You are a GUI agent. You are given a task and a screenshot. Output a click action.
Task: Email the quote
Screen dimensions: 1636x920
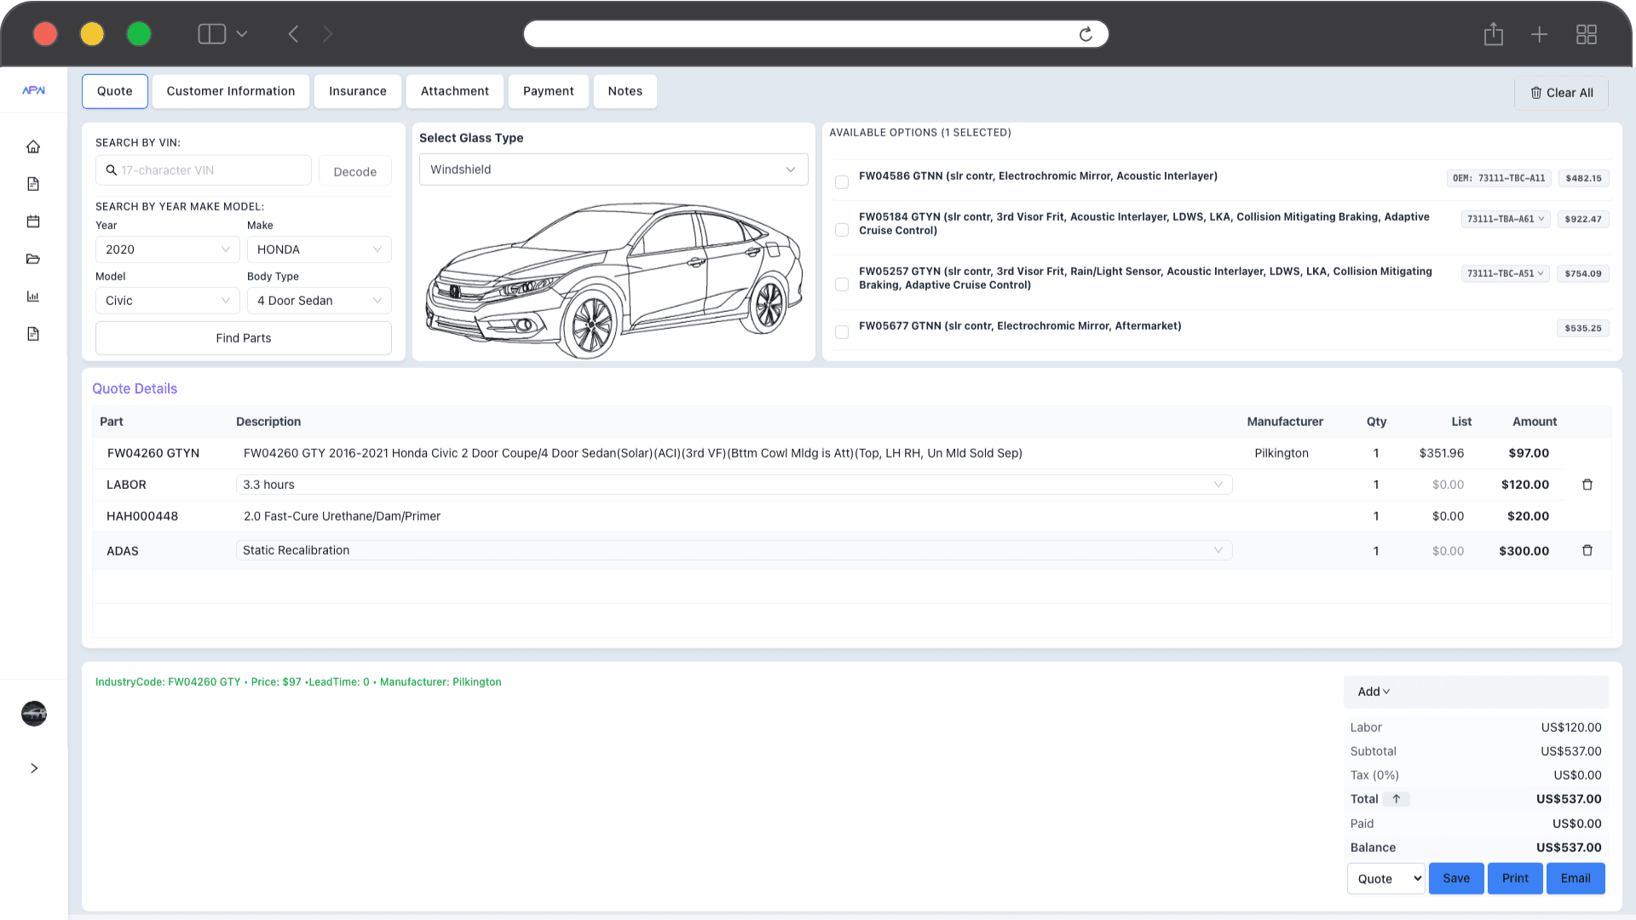point(1576,878)
